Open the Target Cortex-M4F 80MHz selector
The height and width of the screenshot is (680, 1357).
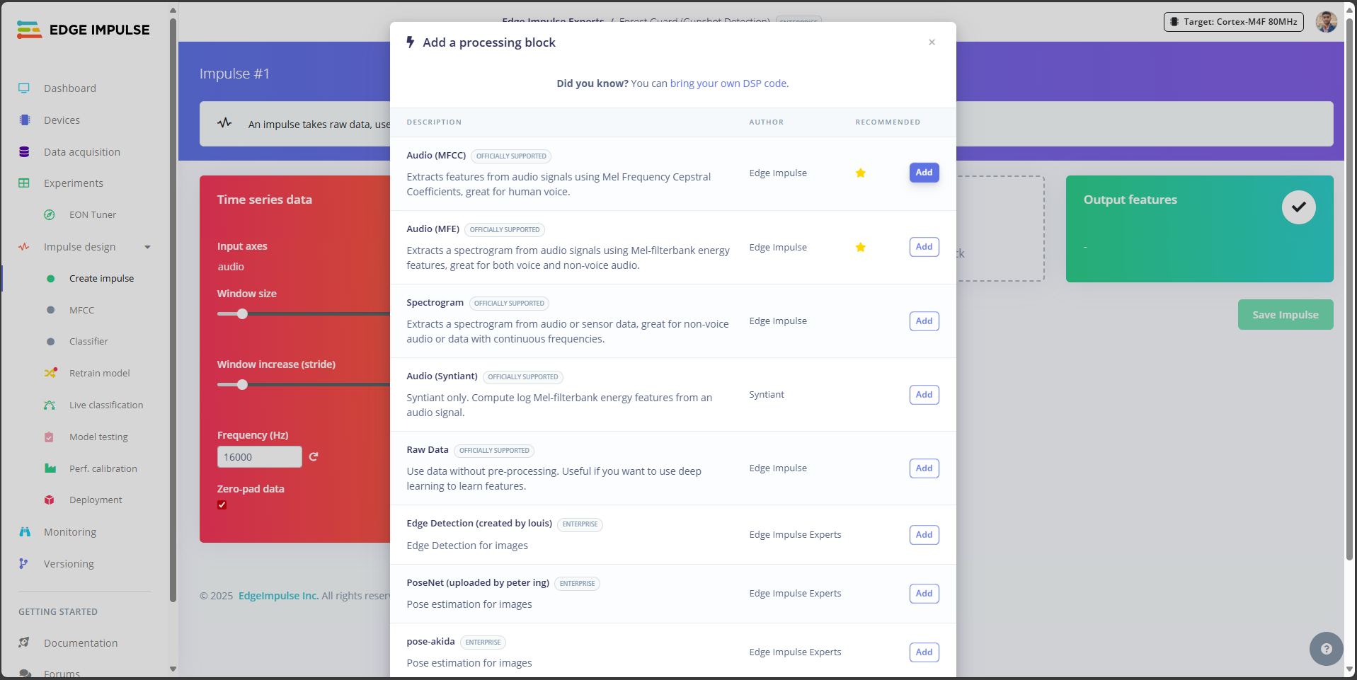[x=1234, y=22]
